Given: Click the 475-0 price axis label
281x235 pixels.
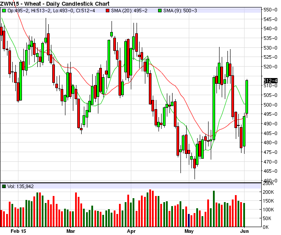Looking at the screenshot, I should pyautogui.click(x=270, y=152).
